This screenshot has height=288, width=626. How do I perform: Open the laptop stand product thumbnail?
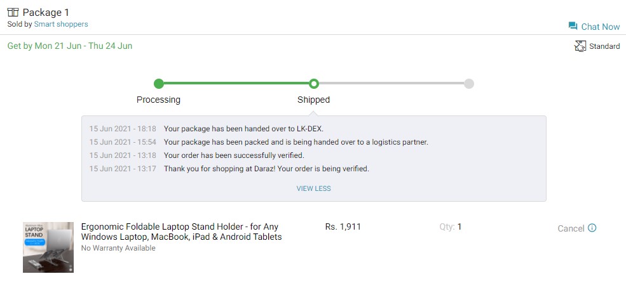pyautogui.click(x=48, y=247)
